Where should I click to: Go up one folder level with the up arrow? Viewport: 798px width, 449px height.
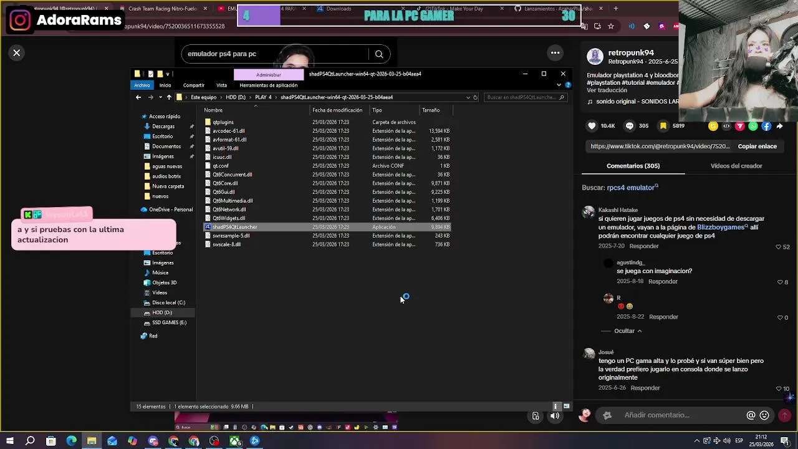(169, 97)
